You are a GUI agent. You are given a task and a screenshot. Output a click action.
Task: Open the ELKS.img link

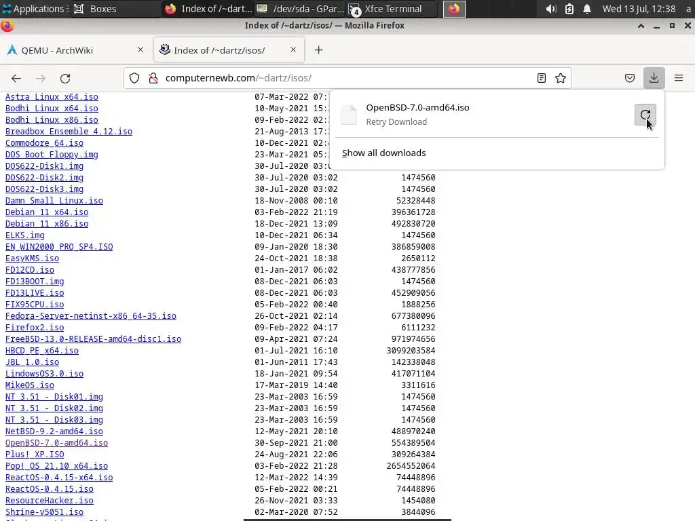click(x=25, y=235)
